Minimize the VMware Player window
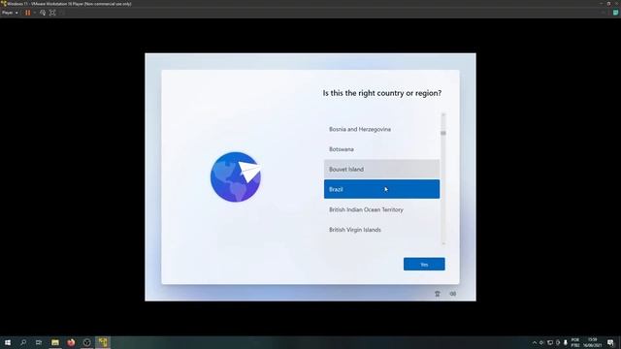The height and width of the screenshot is (349, 621). [601, 4]
